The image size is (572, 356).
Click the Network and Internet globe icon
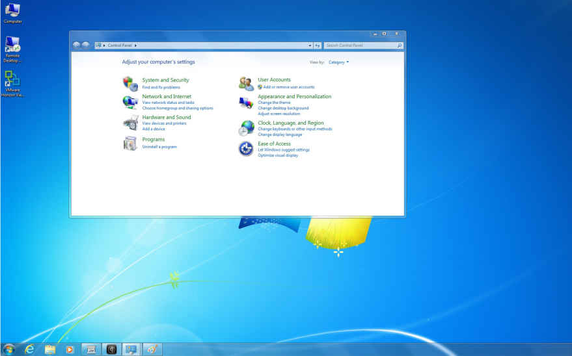coord(130,102)
